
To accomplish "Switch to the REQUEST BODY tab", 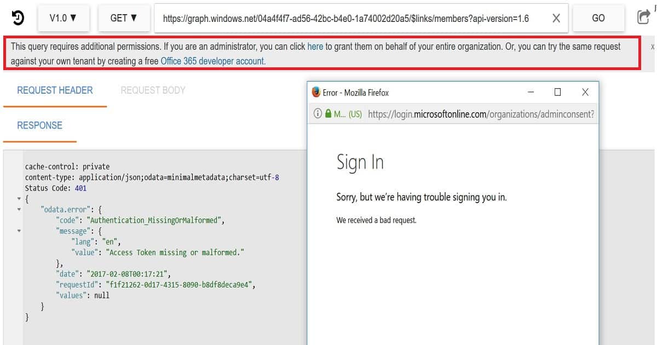I will 153,90.
